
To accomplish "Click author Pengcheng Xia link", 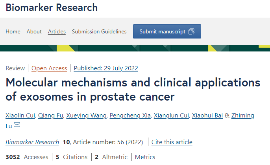I will tap(130, 115).
